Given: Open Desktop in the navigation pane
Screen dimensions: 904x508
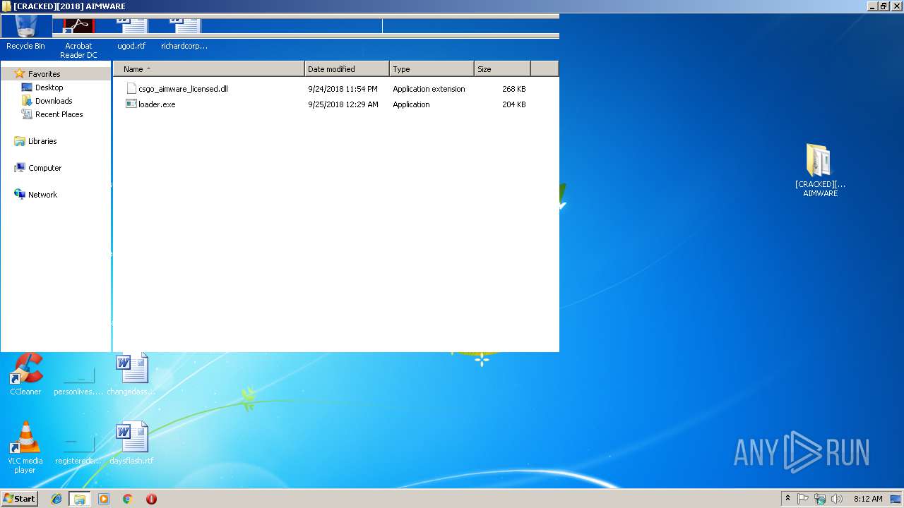Looking at the screenshot, I should (49, 87).
